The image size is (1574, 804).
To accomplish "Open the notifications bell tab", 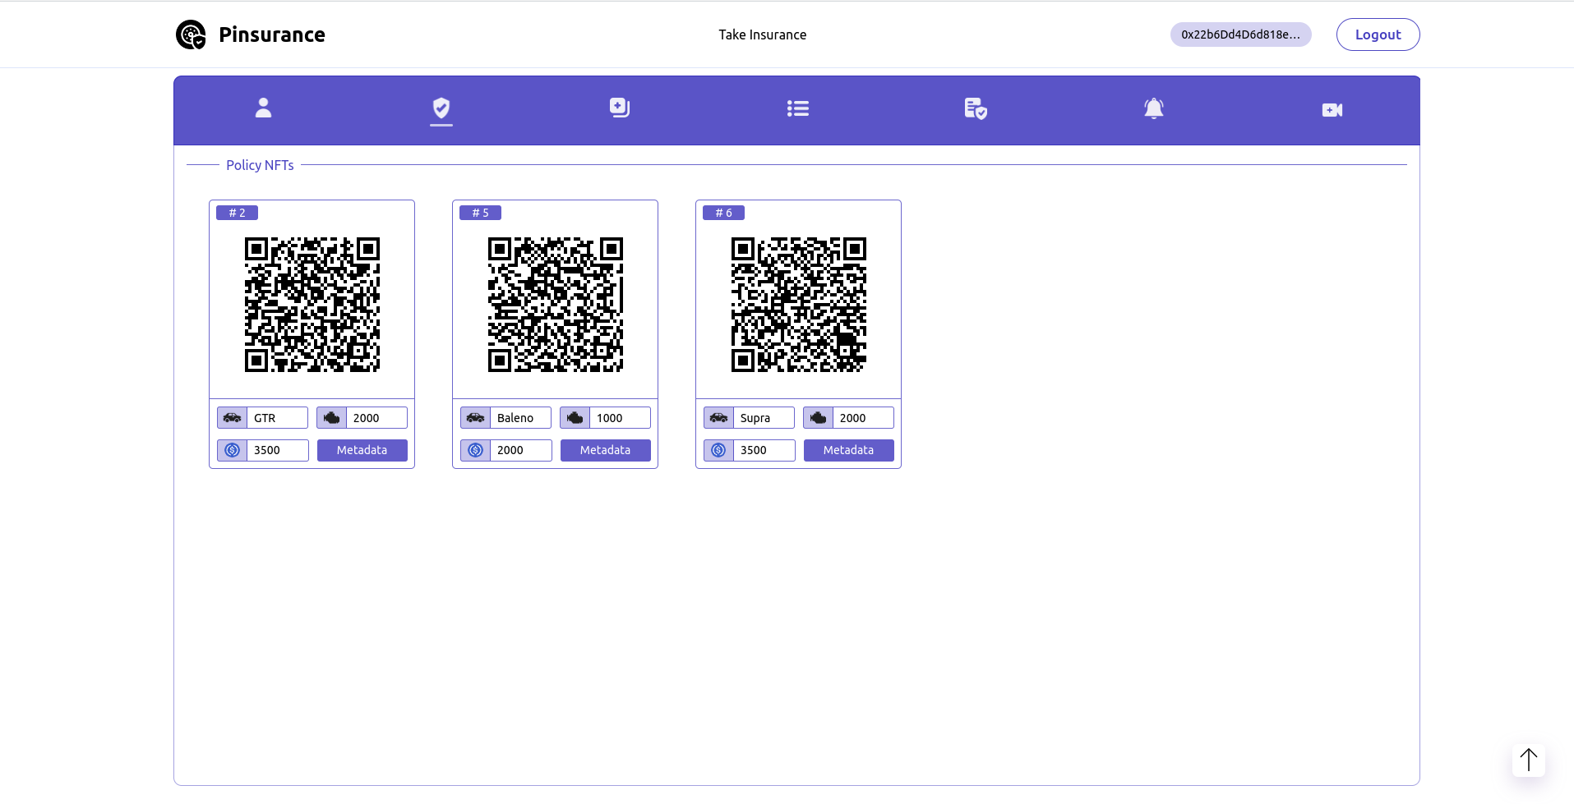I will tap(1154, 108).
